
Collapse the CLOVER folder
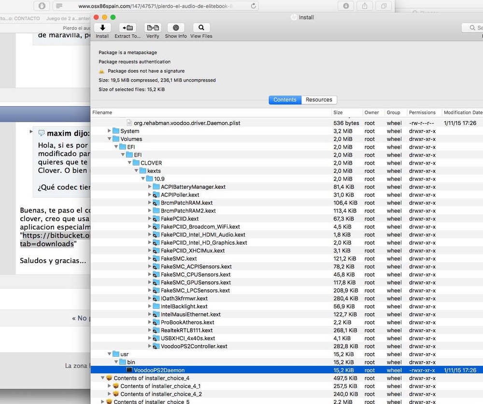tap(129, 163)
